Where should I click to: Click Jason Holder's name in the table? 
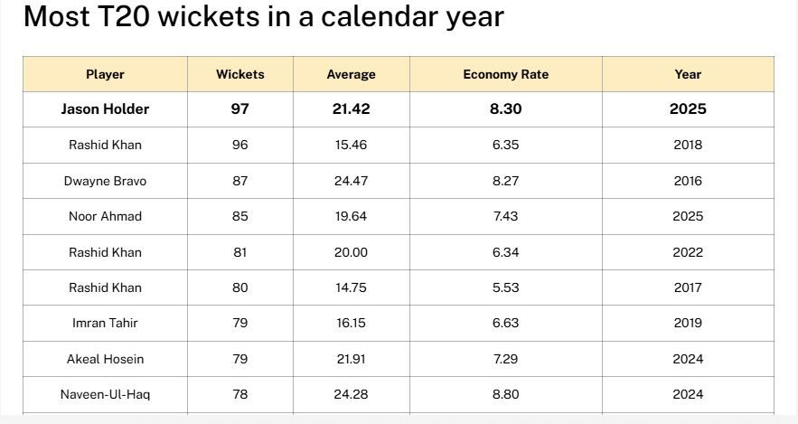point(105,109)
